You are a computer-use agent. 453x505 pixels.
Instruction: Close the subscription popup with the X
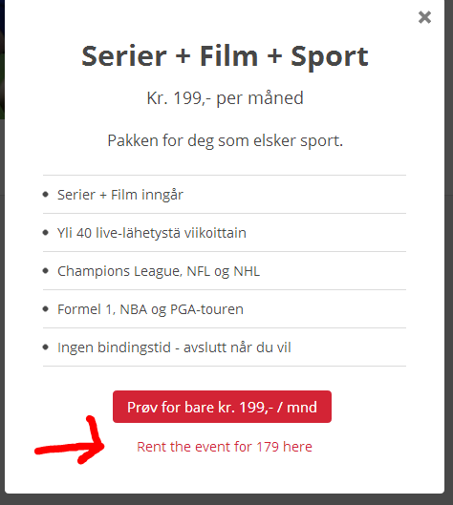click(424, 17)
